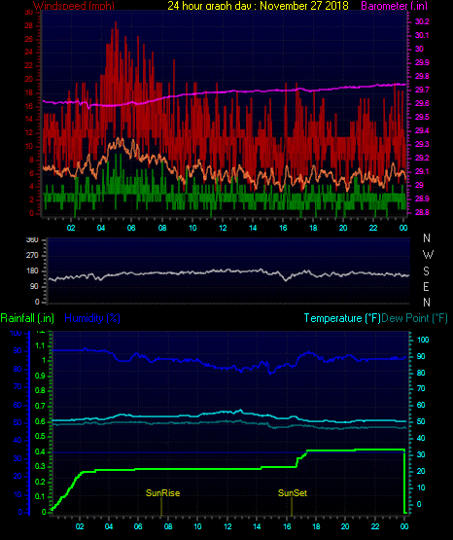Click the 90 humidity scale value
This screenshot has height=540, width=453.
pyautogui.click(x=17, y=350)
